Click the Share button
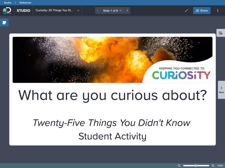The width and height of the screenshot is (225, 168). 202,11
